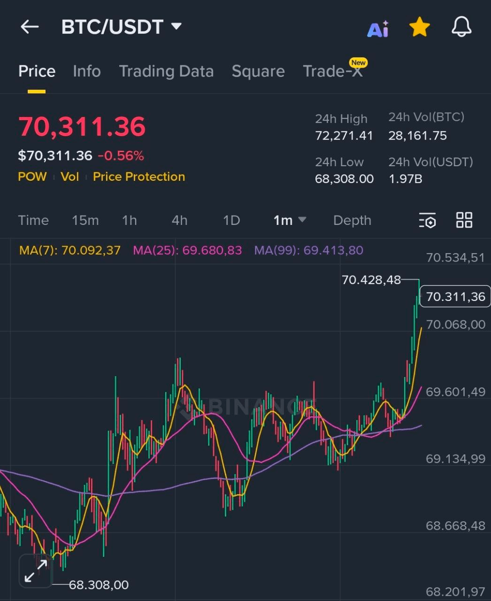
Task: Open chart indicator settings icon
Action: click(427, 220)
